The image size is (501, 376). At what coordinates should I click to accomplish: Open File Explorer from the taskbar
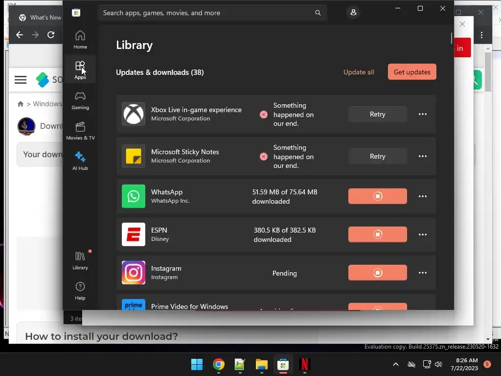point(261,364)
